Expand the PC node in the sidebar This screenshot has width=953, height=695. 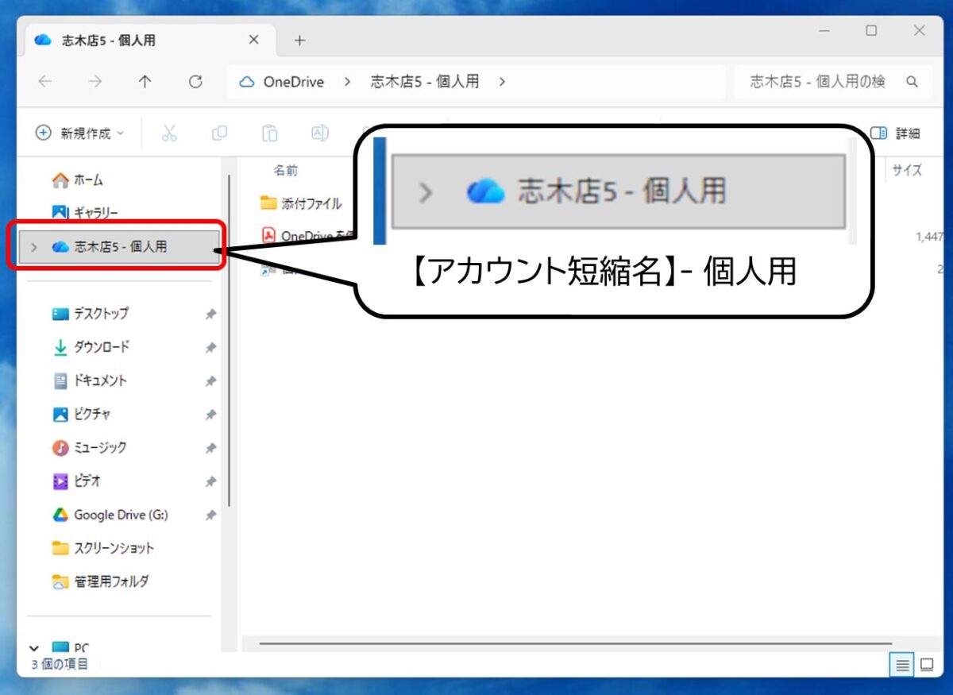click(x=33, y=647)
